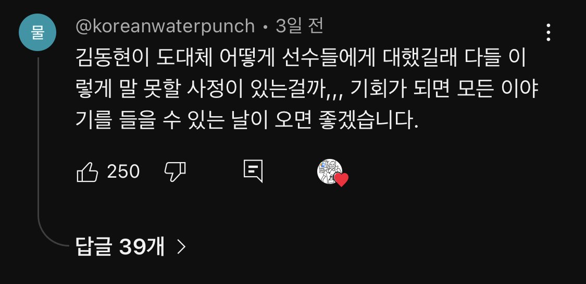Open the three-dot more options menu
Viewport: 586px width, 284px height.
coord(548,32)
